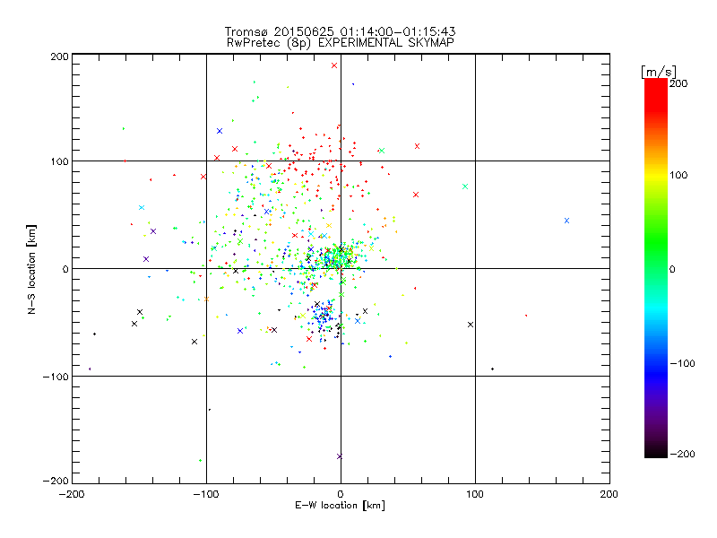Screen dimensions: 717x538
Task: Select the teal X marker near E-W 90
Action: click(465, 187)
